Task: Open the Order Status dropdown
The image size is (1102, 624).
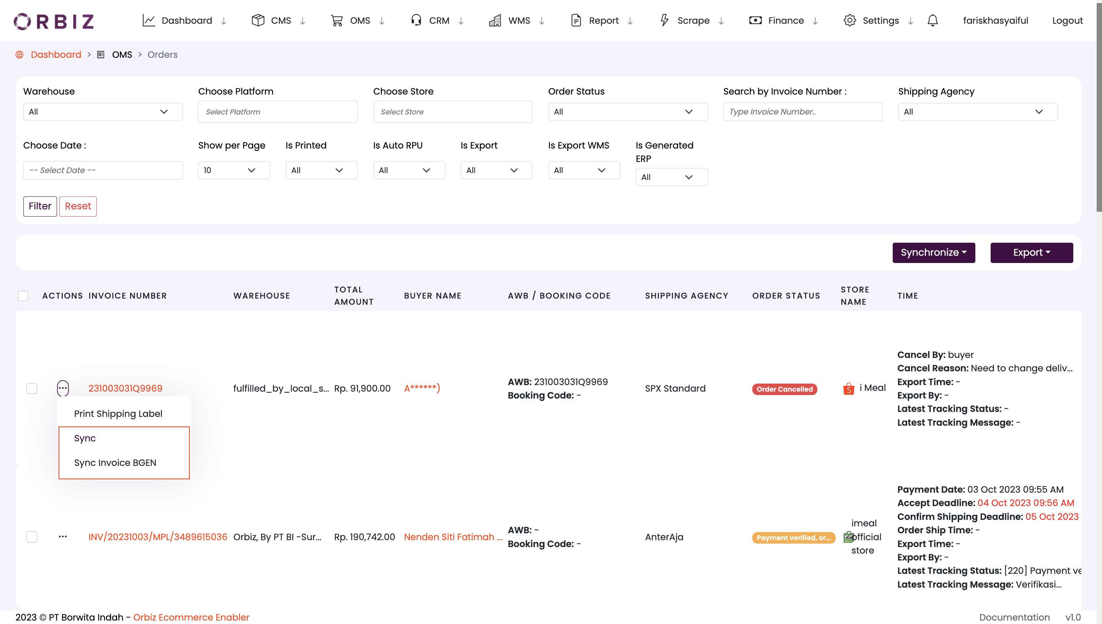Action: pyautogui.click(x=628, y=112)
